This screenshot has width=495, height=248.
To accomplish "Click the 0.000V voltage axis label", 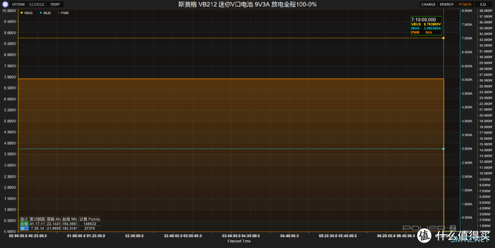I will (x=10, y=231).
